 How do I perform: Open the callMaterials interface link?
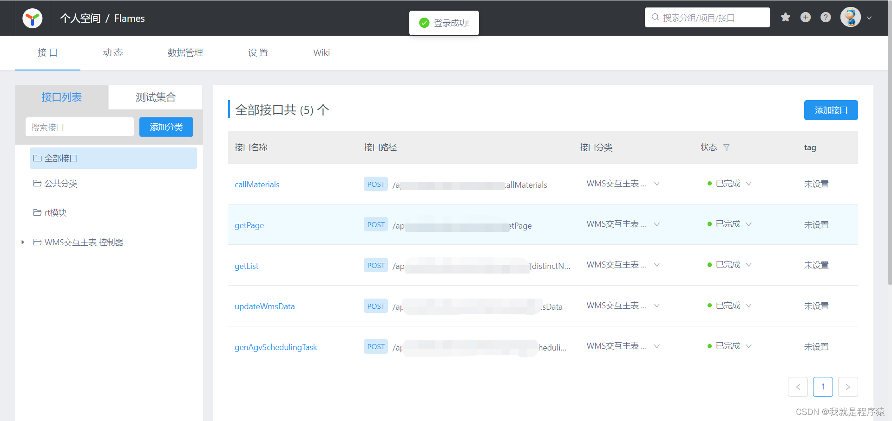pos(257,185)
